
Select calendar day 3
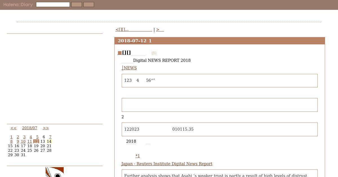coord(24,137)
